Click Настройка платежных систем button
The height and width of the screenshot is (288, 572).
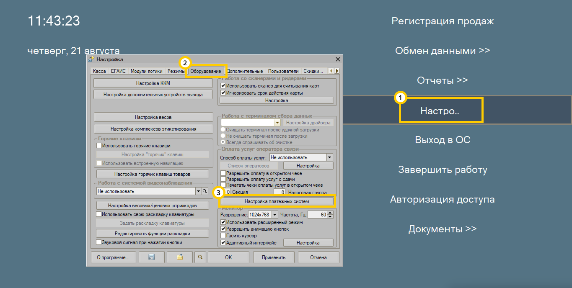coord(277,201)
